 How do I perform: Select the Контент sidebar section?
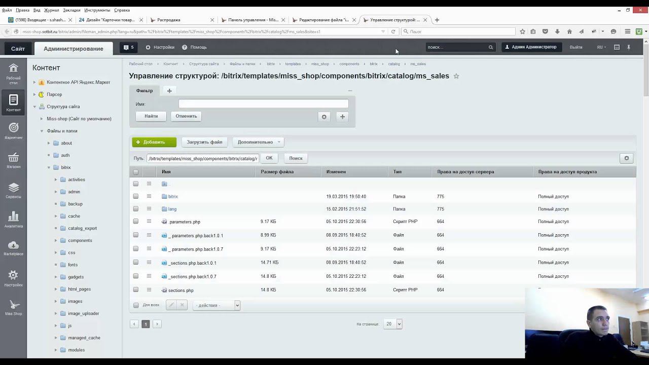[14, 102]
